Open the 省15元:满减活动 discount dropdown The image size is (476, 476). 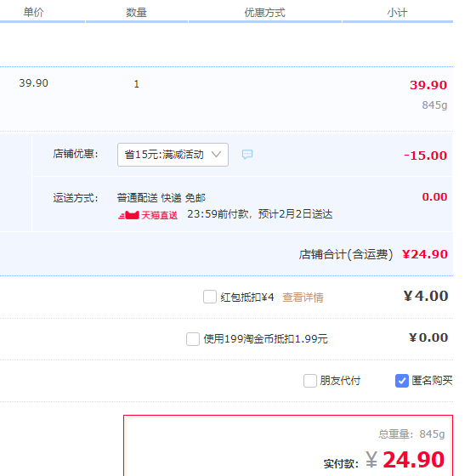[x=173, y=155]
